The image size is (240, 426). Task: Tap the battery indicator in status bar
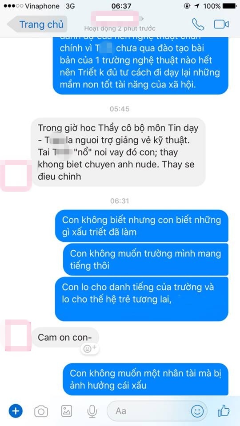229,6
